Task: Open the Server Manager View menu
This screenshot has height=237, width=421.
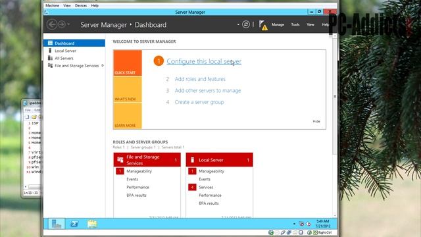Action: (x=310, y=24)
